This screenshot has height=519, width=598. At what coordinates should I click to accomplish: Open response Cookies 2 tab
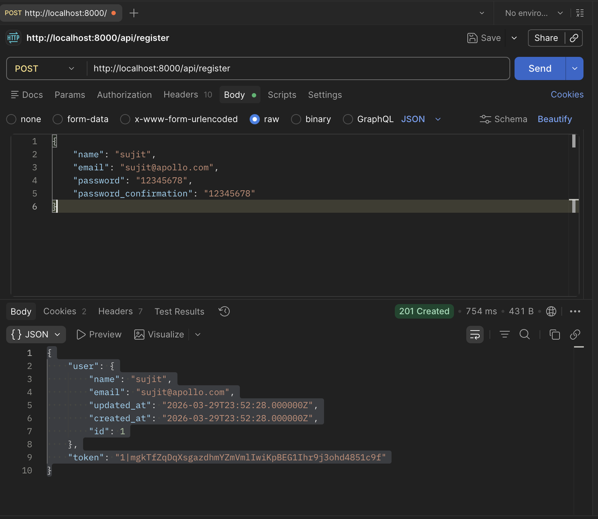(x=65, y=311)
